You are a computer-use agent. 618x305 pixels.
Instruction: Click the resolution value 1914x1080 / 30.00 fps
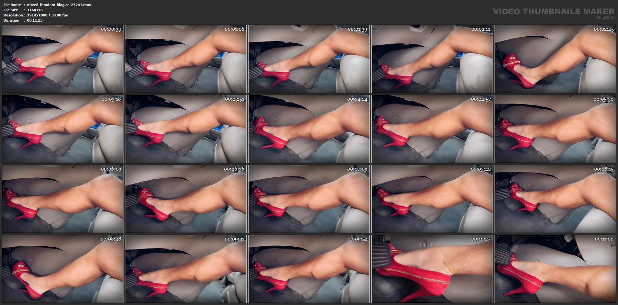(47, 15)
